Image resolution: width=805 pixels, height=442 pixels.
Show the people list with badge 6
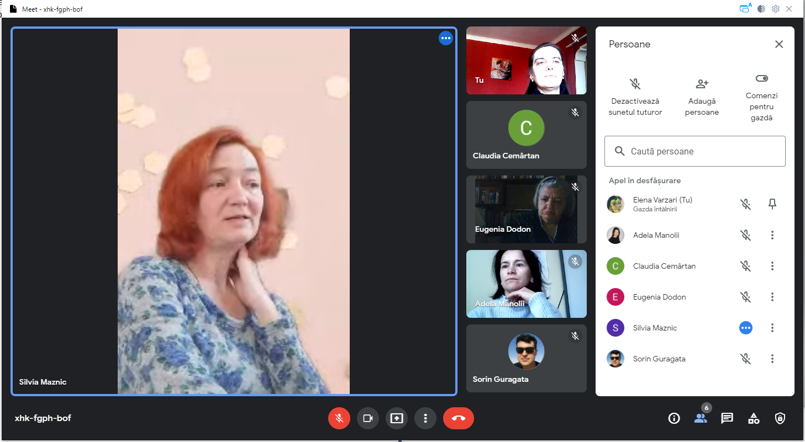(x=701, y=418)
